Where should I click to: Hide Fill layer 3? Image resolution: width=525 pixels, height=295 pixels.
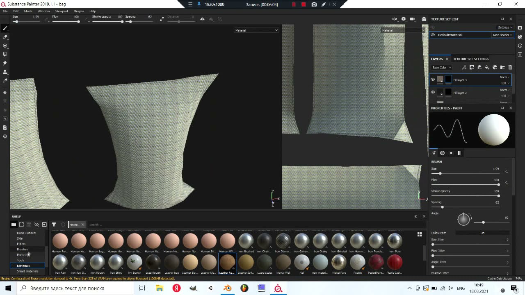tap(433, 79)
